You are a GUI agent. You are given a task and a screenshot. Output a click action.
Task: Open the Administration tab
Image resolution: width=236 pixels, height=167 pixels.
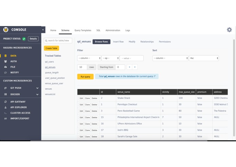(113, 30)
